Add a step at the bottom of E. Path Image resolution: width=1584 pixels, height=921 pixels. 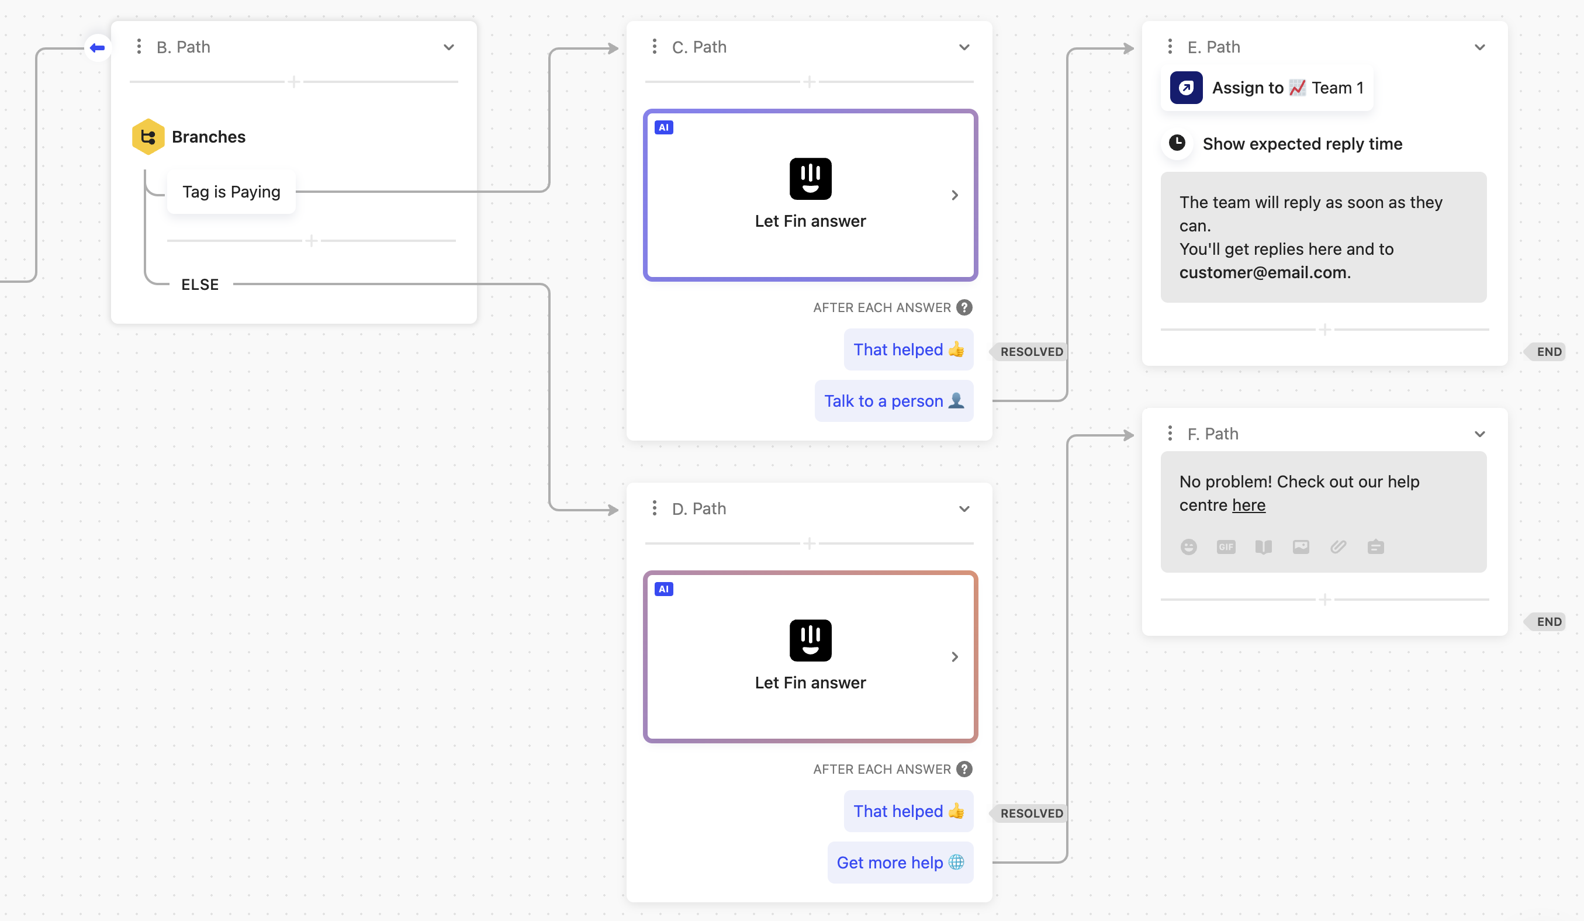pos(1325,329)
